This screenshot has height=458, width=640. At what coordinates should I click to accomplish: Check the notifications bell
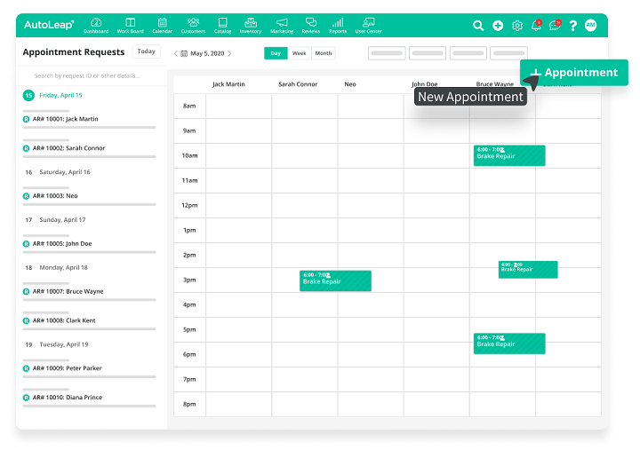tap(536, 26)
